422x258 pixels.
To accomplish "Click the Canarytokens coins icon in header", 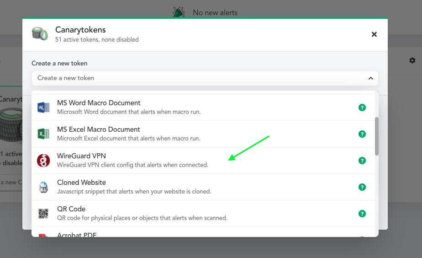I will click(40, 34).
